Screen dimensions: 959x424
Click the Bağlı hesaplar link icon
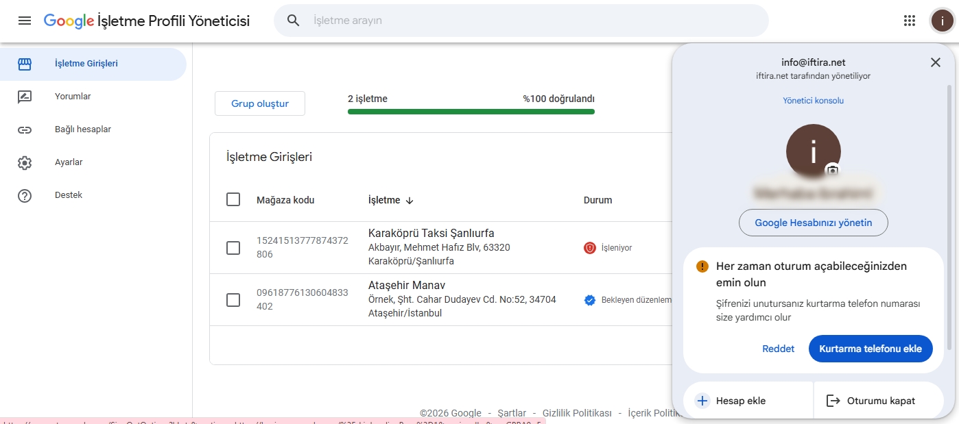[x=25, y=129]
